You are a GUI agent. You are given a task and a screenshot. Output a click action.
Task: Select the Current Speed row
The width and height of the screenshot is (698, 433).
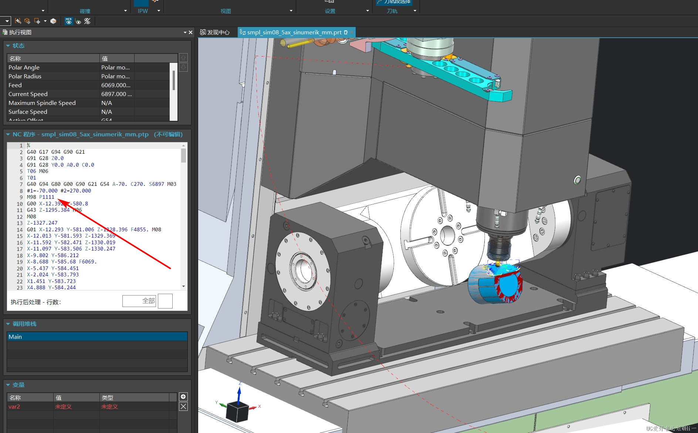click(x=88, y=94)
